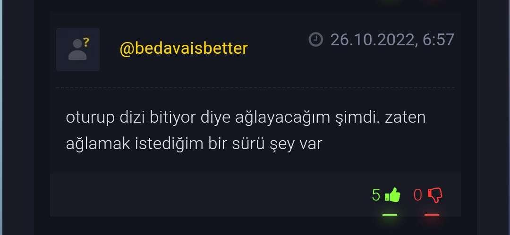Click the yellow question mark on avatar

coord(86,42)
